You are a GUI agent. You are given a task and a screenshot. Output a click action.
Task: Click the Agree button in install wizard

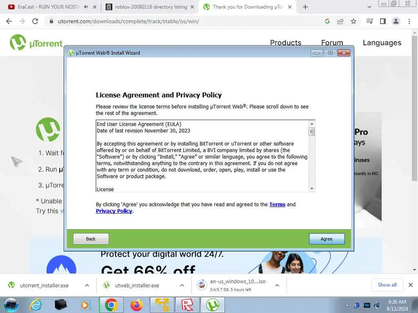[327, 239]
